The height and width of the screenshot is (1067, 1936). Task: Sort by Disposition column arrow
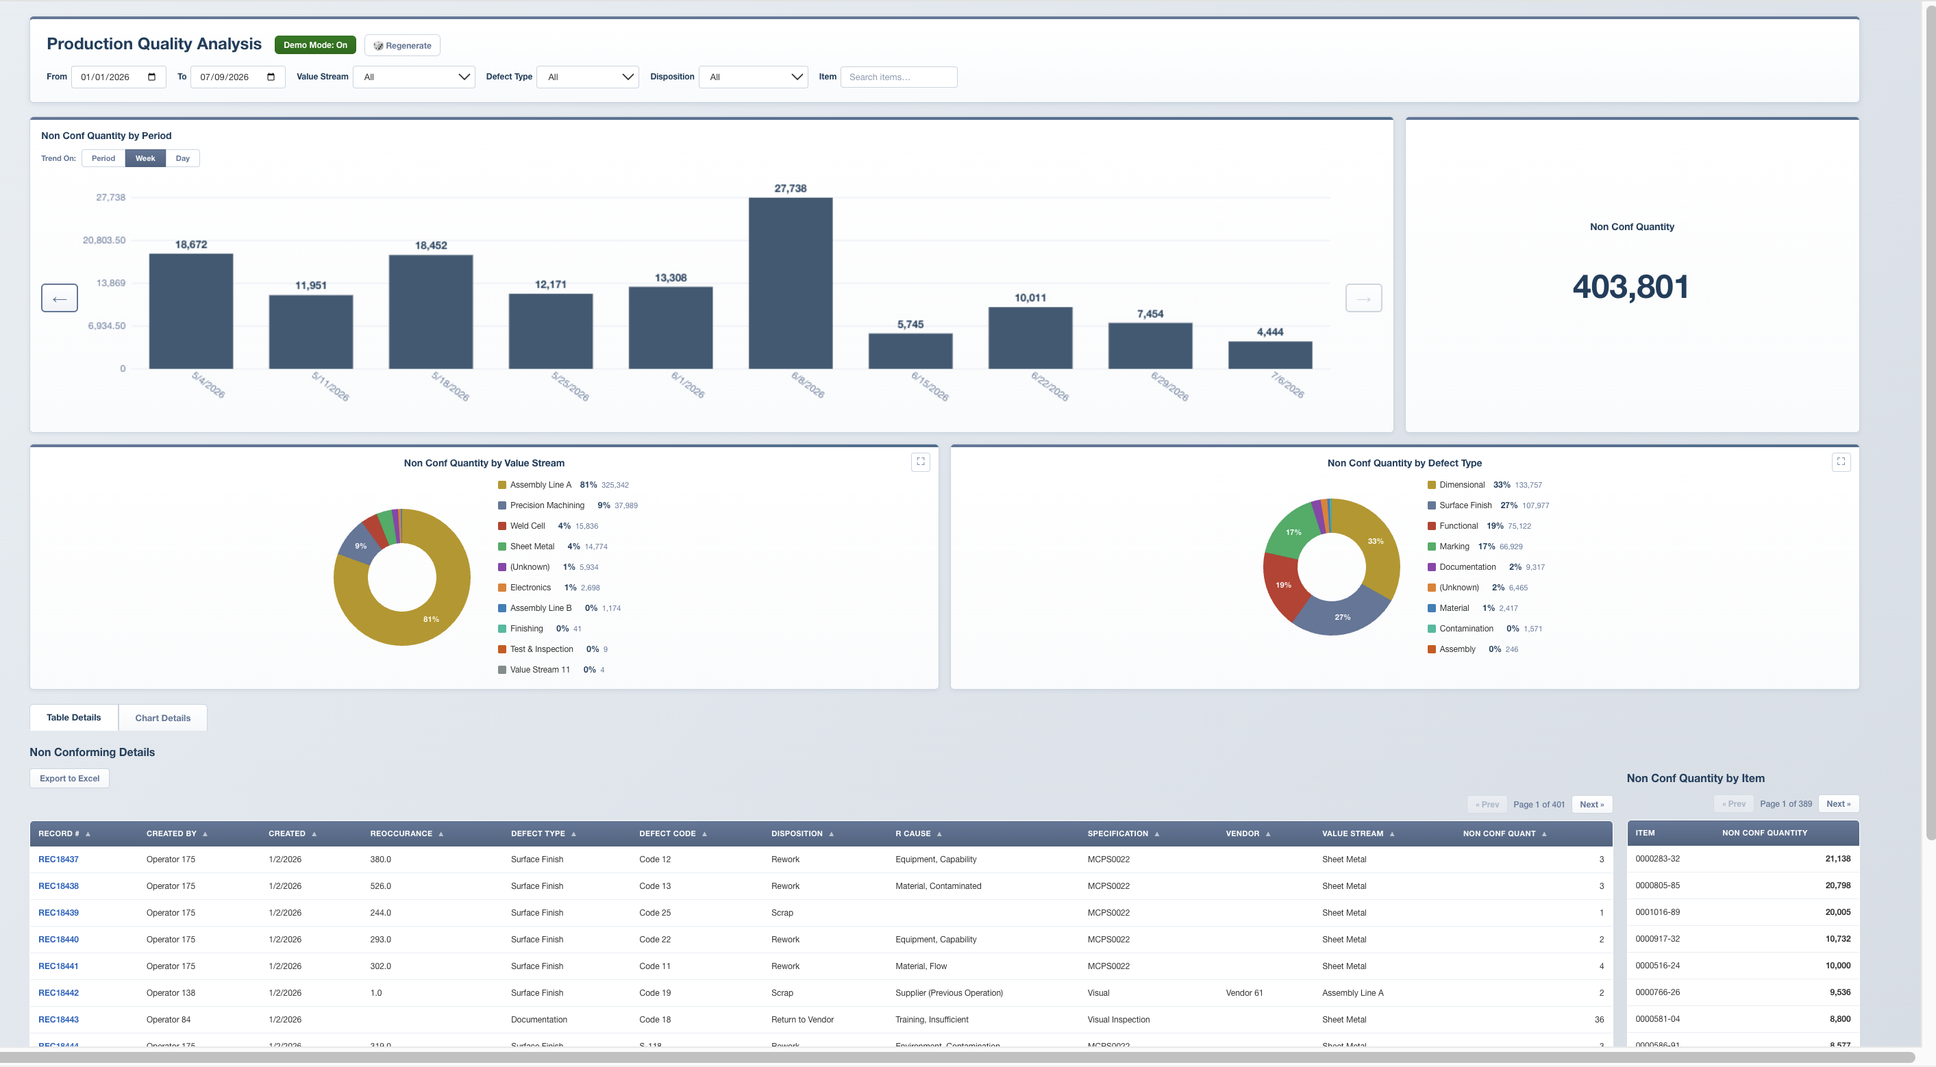tap(831, 833)
